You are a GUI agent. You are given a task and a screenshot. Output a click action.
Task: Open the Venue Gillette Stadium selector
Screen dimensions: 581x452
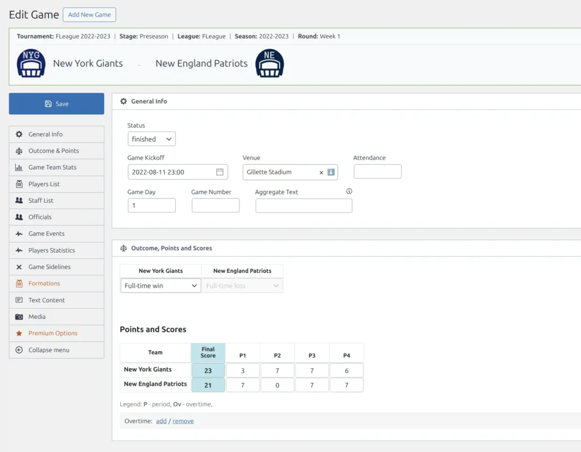tap(290, 172)
